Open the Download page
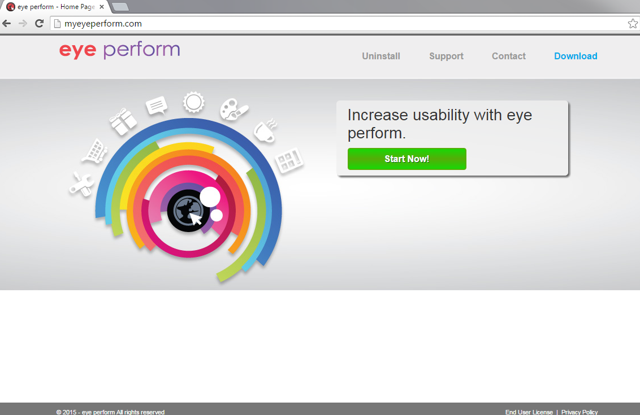 point(576,56)
